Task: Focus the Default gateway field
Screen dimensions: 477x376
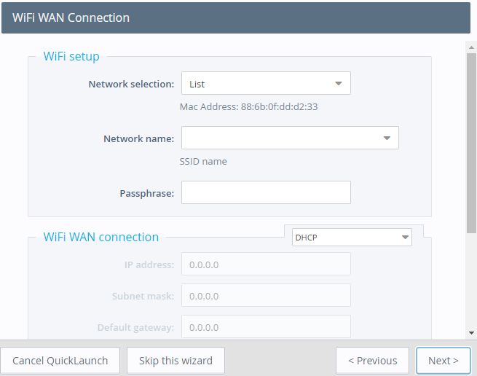Action: pos(266,327)
